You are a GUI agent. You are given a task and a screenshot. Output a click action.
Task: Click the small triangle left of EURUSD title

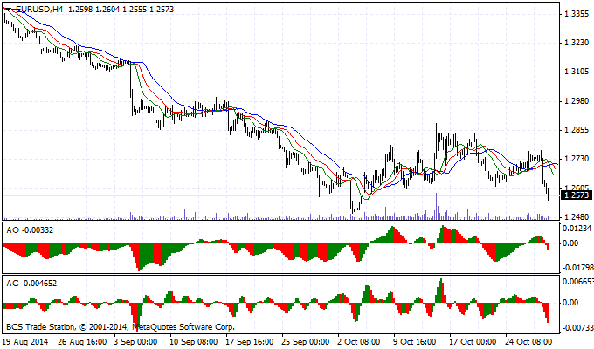(7, 9)
